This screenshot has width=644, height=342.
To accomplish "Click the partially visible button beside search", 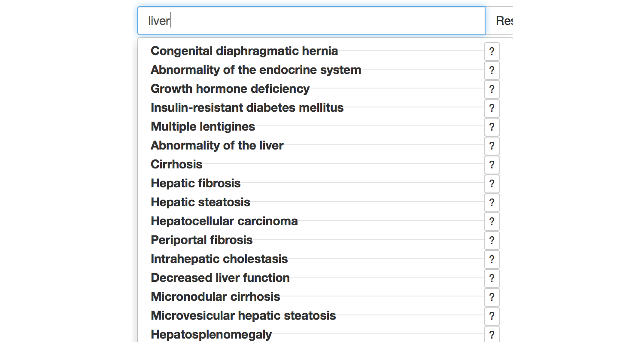I will tap(503, 21).
